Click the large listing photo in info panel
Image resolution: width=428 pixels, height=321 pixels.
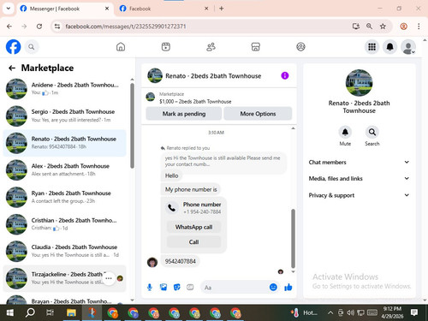coord(359,83)
